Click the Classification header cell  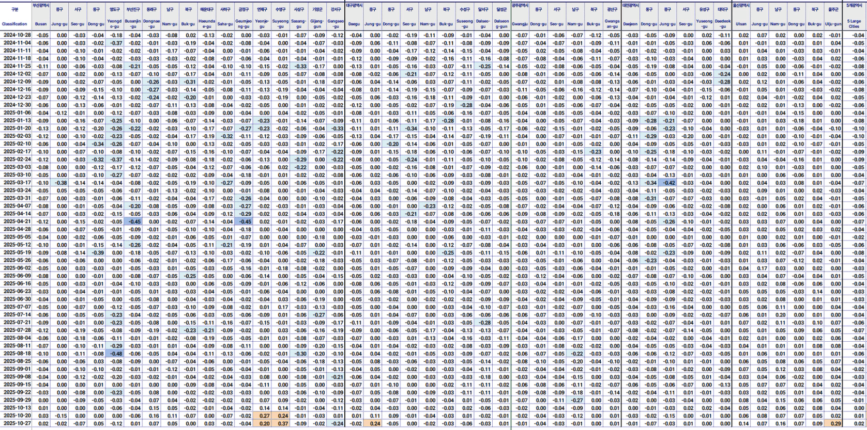coord(14,24)
